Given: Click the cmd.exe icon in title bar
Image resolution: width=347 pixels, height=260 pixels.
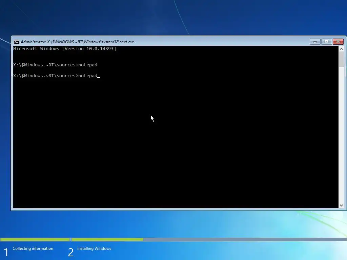Looking at the screenshot, I should (16, 42).
